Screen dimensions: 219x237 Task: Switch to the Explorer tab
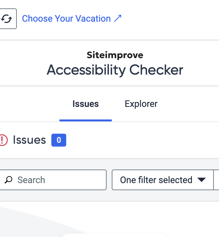[141, 104]
